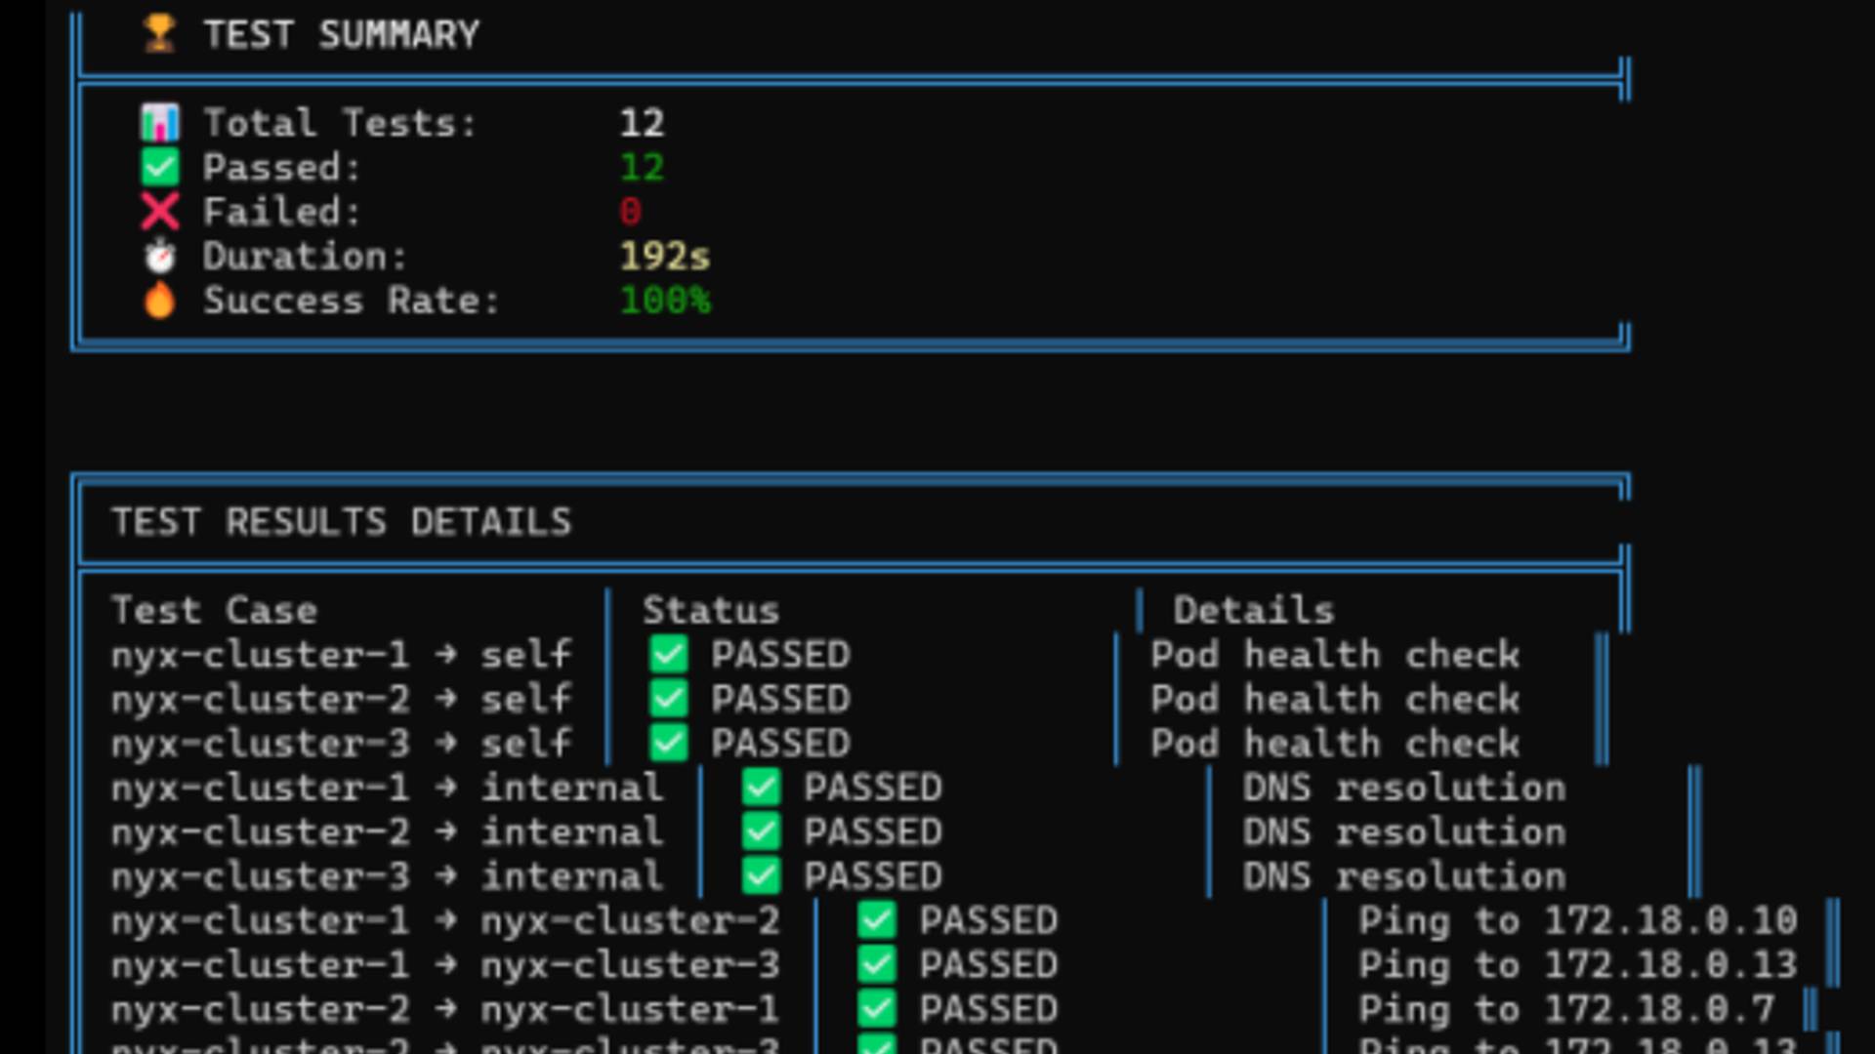Click the Status column header
Screen dimensions: 1875x1054
(710, 611)
